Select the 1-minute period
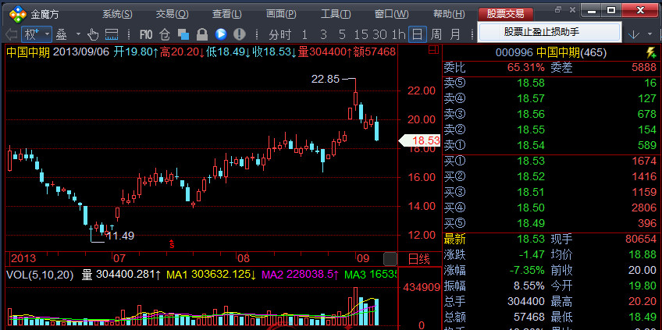The height and width of the screenshot is (330, 662). point(304,34)
